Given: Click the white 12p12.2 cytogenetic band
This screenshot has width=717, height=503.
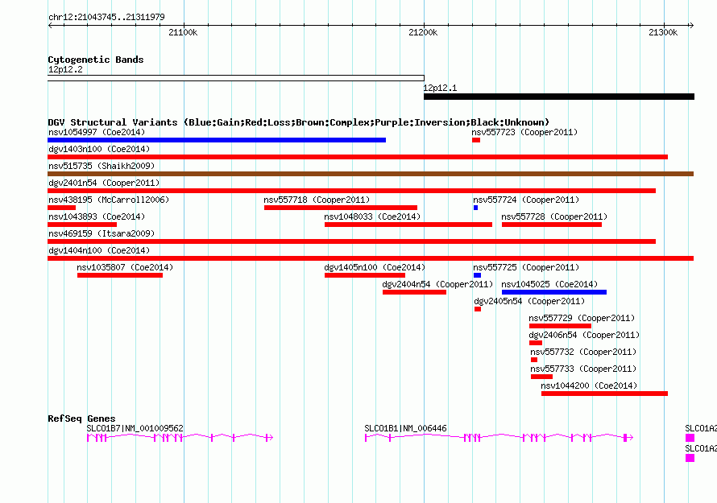Looking at the screenshot, I should (x=236, y=78).
